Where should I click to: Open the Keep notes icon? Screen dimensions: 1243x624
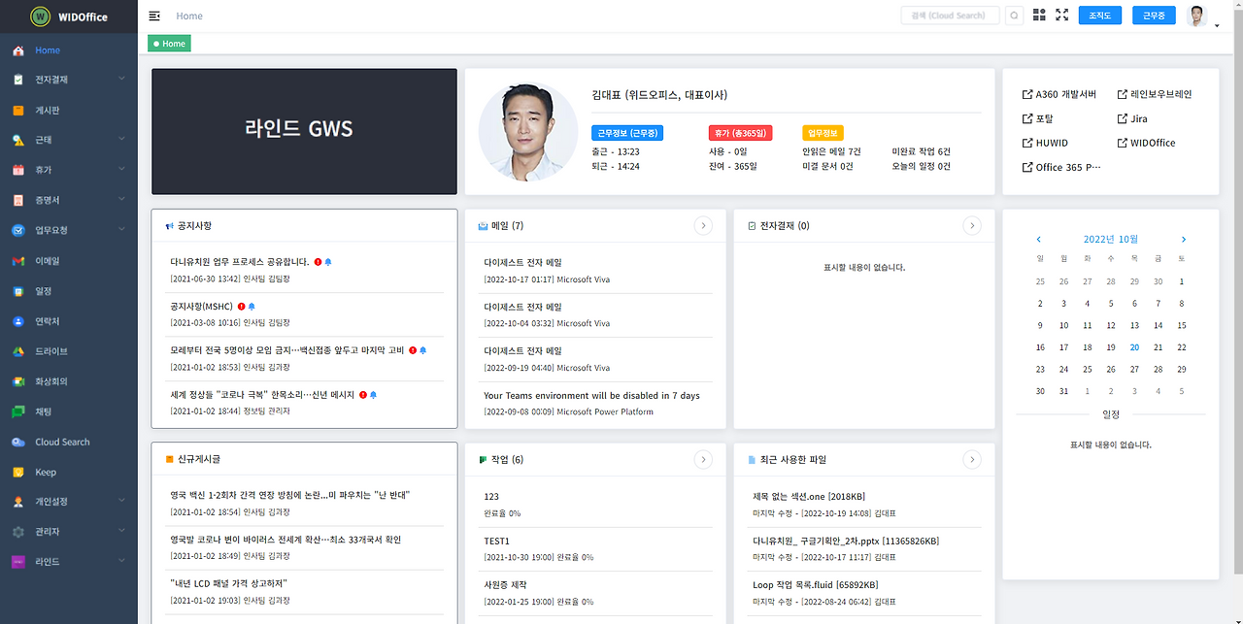17,472
